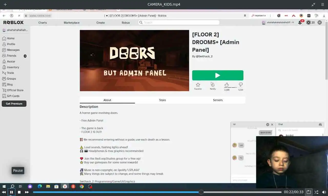
Task: Click the icon in the Chat panel header
Action: 320,125
